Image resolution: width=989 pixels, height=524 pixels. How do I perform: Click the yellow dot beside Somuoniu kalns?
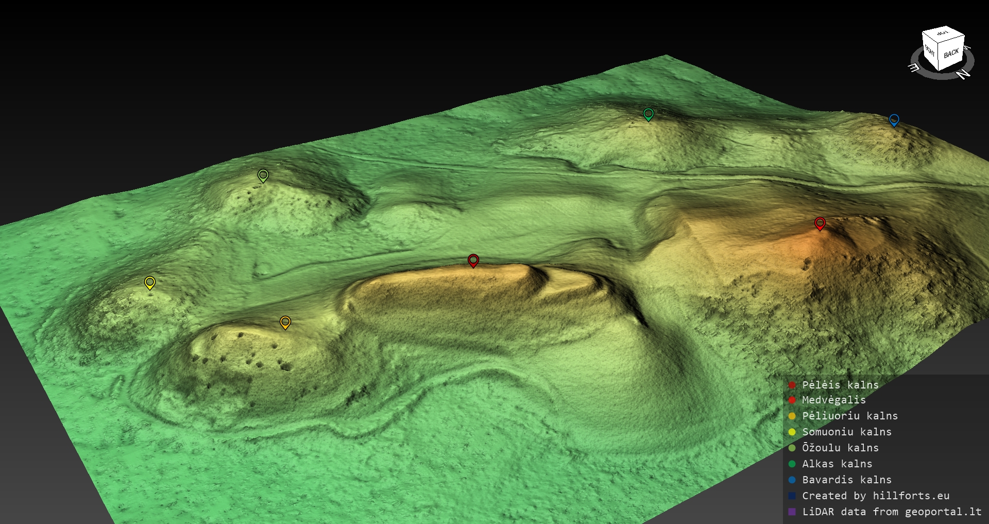coord(792,432)
